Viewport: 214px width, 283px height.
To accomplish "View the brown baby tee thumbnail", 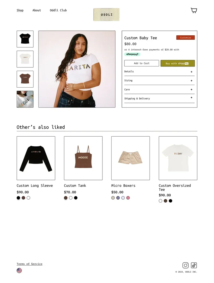I will pyautogui.click(x=25, y=79).
